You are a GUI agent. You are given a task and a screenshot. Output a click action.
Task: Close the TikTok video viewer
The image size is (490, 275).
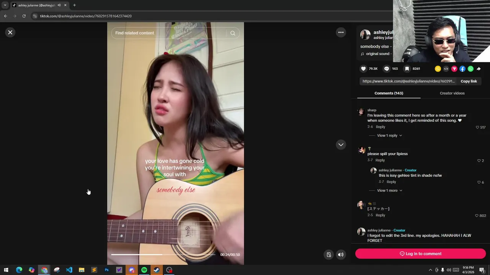click(10, 32)
